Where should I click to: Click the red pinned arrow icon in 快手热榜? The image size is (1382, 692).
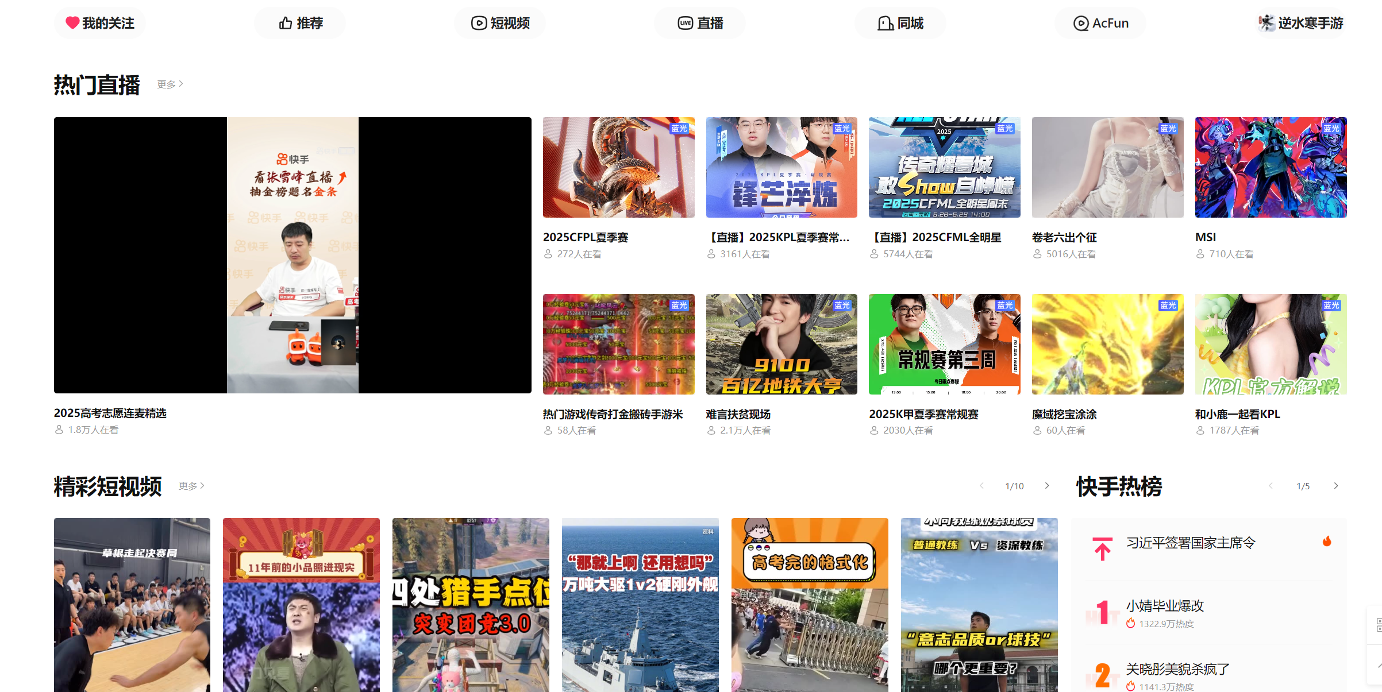pyautogui.click(x=1102, y=549)
